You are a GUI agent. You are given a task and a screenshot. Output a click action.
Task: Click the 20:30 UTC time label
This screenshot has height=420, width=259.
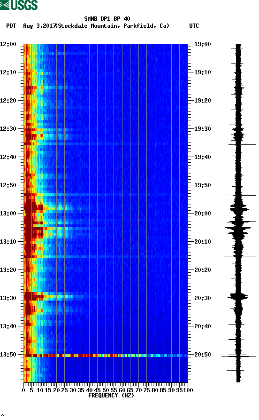[x=202, y=298]
